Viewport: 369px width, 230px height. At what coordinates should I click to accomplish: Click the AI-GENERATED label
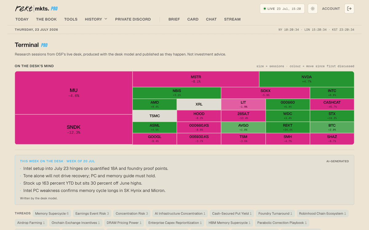[338, 161]
